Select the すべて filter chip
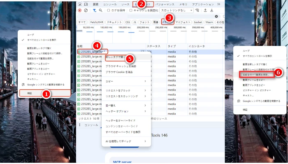Viewport: 288px width, 164px height. (x=82, y=22)
